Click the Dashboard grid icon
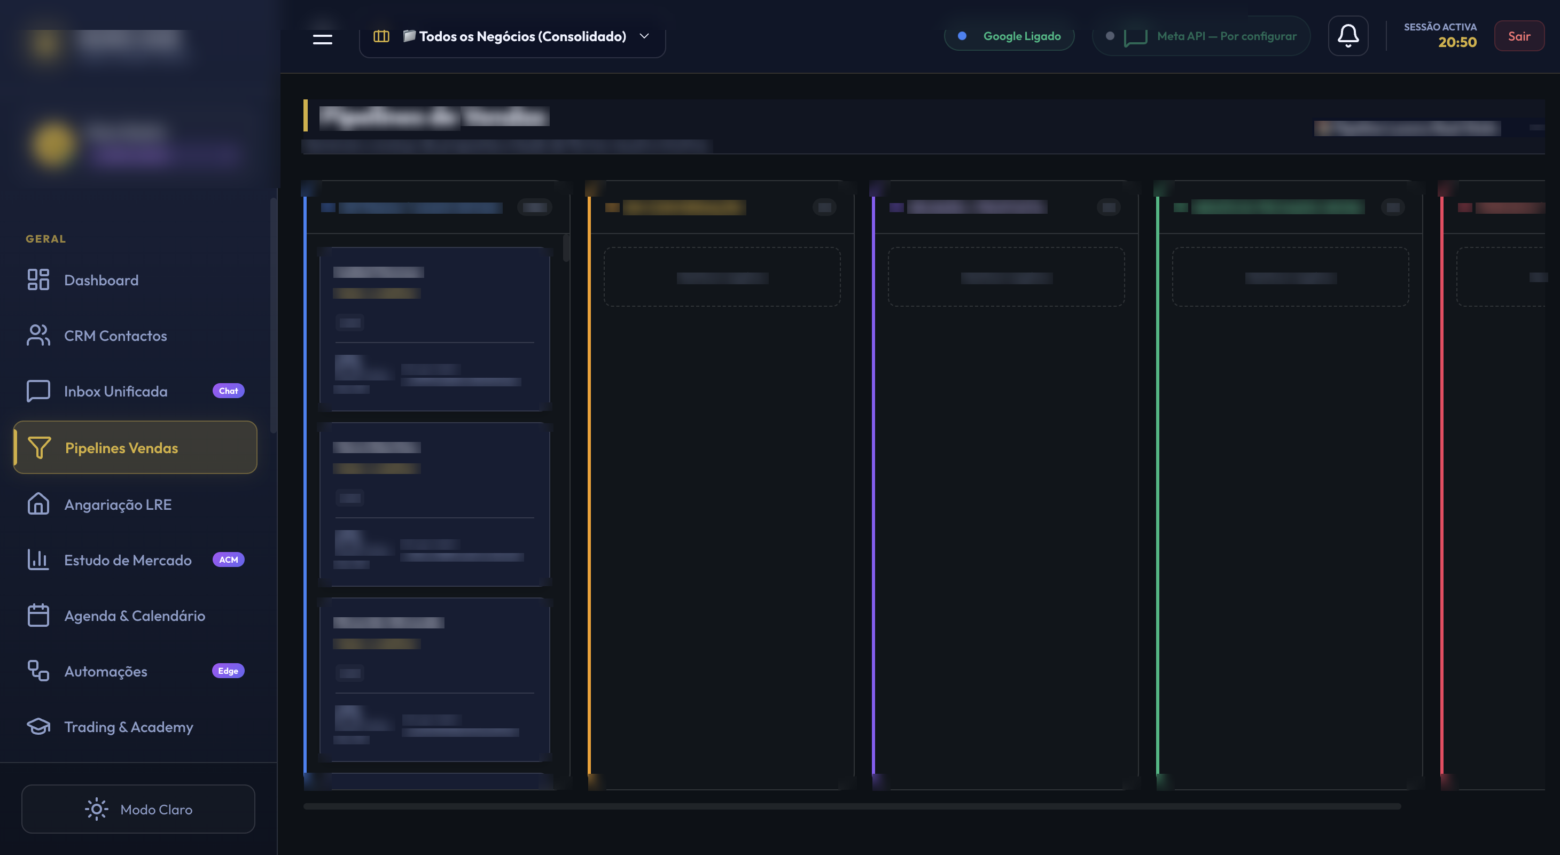Viewport: 1560px width, 855px height. 38,280
